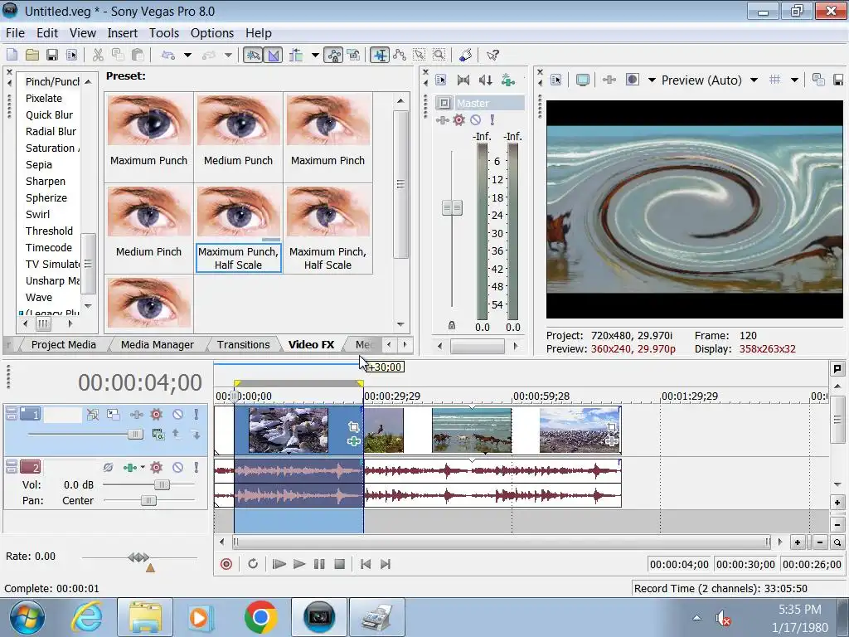849x637 pixels.
Task: Toggle Lock Envelopes to Events button
Action: pos(333,55)
